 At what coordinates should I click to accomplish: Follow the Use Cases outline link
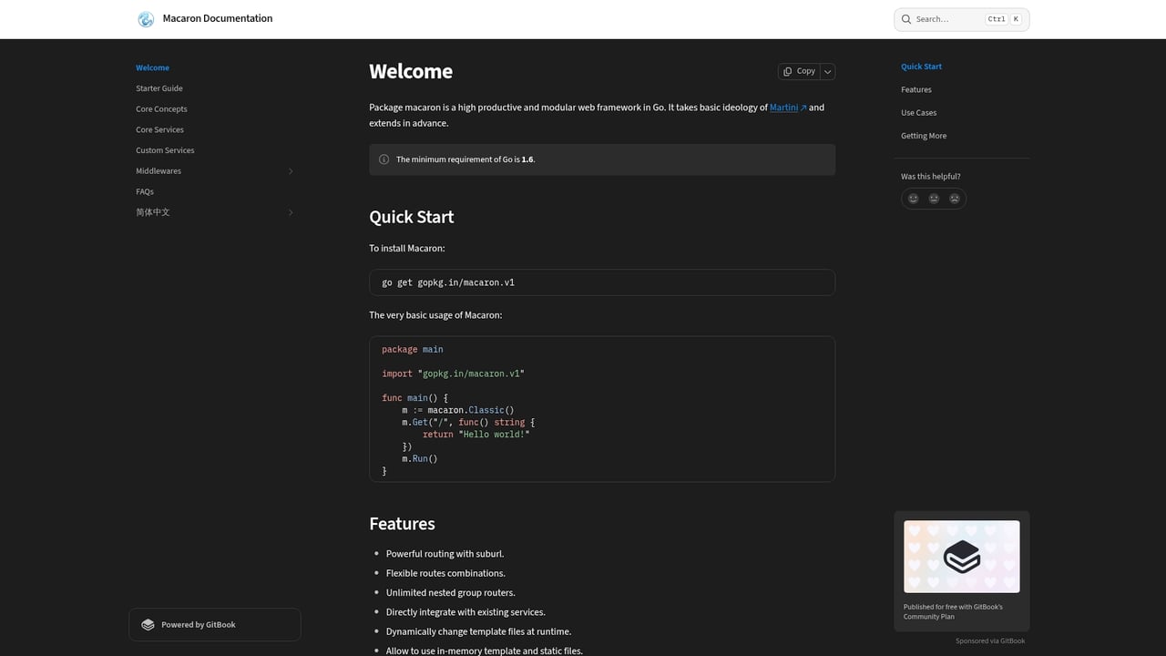point(918,112)
